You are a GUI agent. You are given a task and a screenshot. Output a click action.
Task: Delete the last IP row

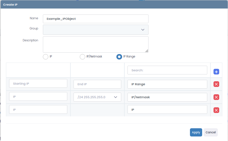click(x=216, y=110)
